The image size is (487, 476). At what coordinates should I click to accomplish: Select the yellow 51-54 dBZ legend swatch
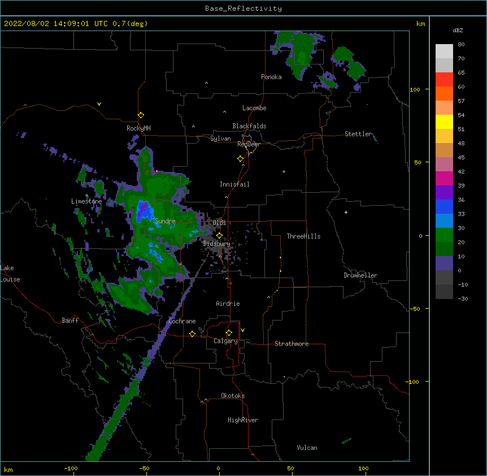point(444,122)
